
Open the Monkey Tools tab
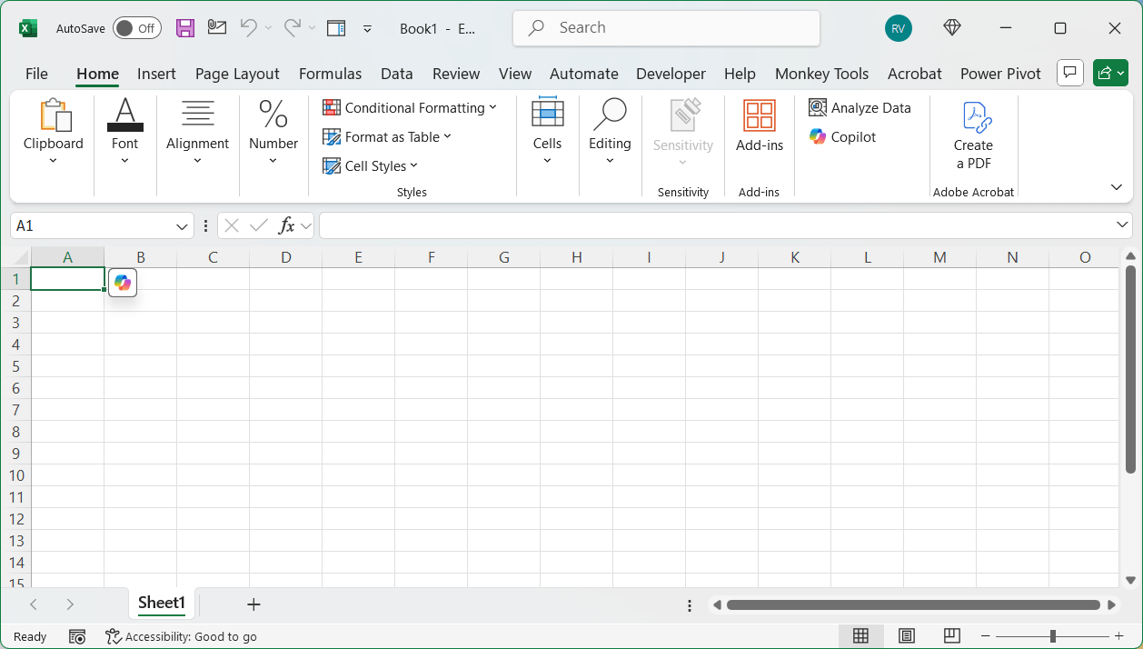coord(821,74)
